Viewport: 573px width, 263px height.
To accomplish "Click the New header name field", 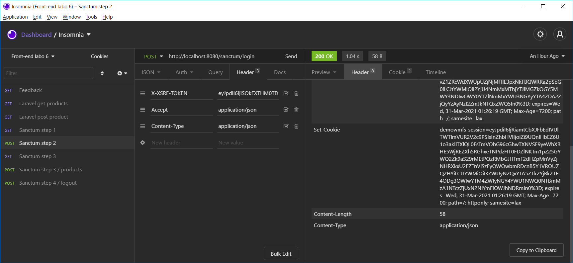I will (181, 143).
